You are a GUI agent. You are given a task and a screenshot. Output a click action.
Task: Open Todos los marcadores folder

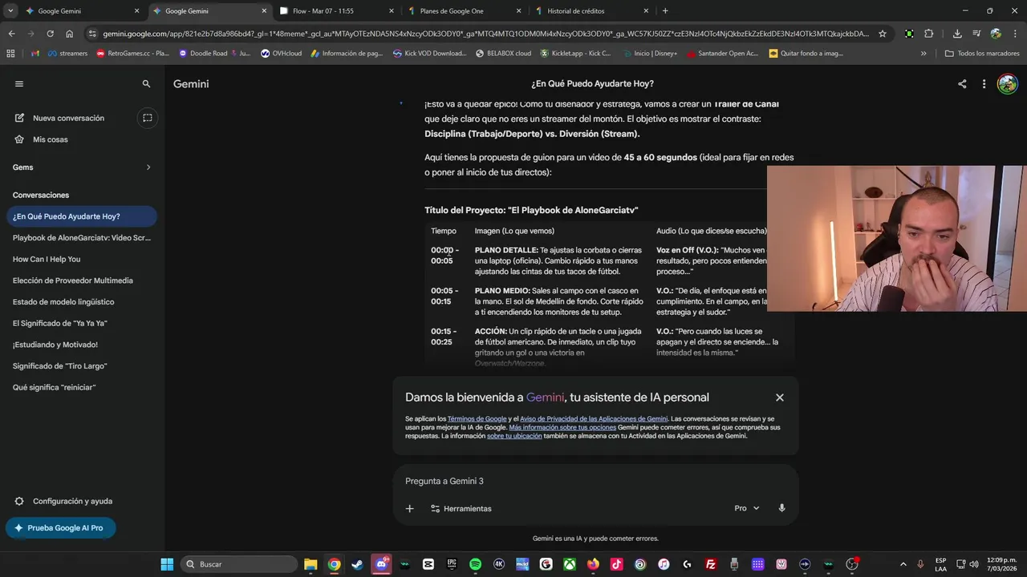click(984, 54)
